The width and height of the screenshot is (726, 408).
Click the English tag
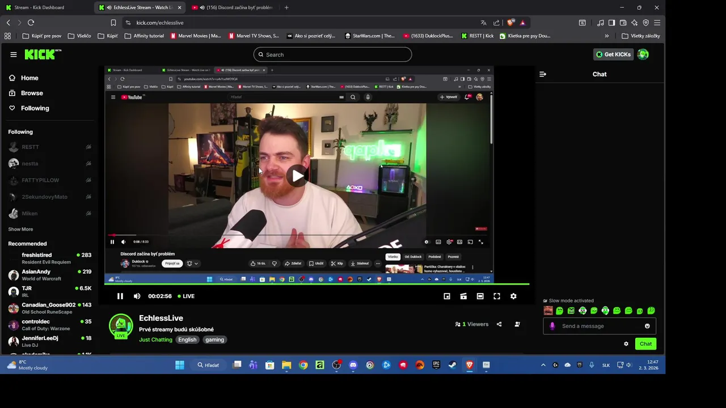(187, 339)
